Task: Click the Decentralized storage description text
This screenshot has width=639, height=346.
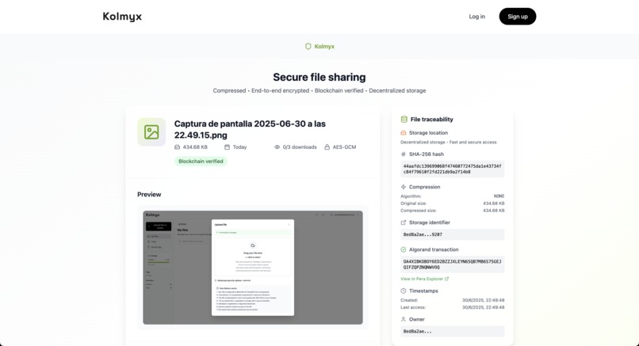Action: pyautogui.click(x=448, y=142)
